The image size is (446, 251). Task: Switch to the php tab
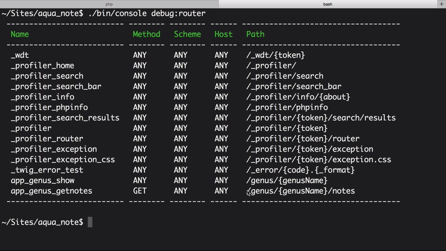[109, 4]
